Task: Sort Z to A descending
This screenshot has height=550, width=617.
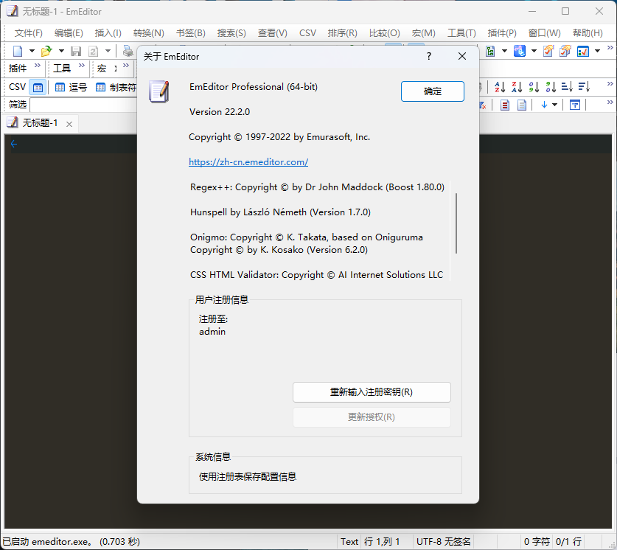Action: pos(517,87)
